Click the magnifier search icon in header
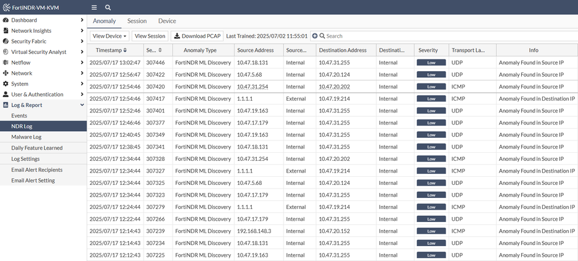Image resolution: width=578 pixels, height=261 pixels. 108,7
